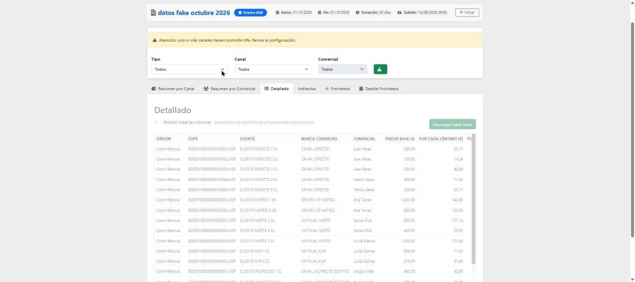
Task: Click the page's vertical scrollbar
Action: [633, 129]
